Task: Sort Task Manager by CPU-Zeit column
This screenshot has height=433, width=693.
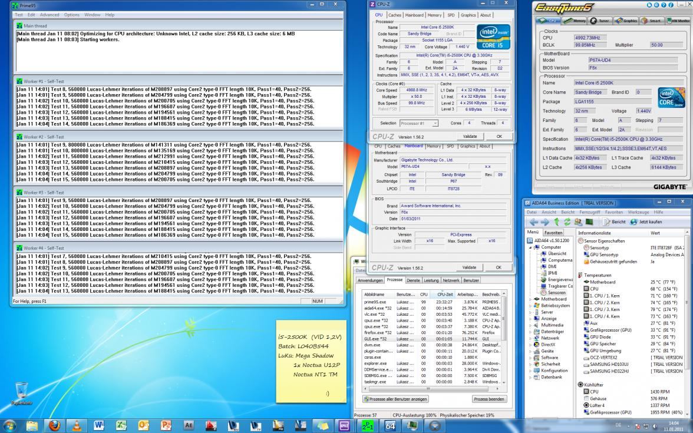Action: pyautogui.click(x=443, y=295)
